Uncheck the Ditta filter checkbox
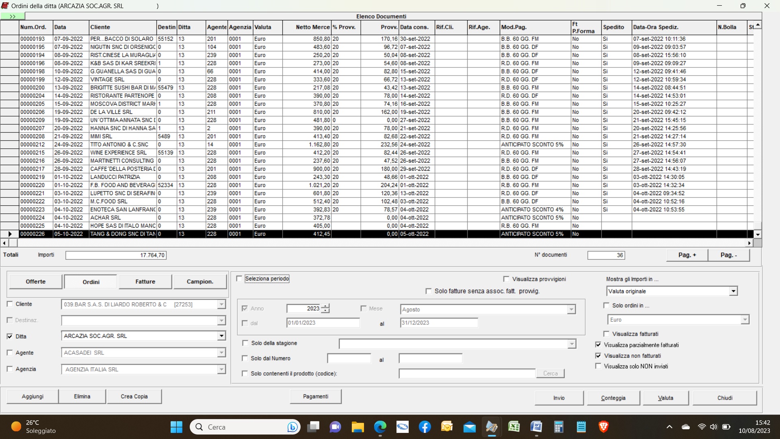 click(10, 337)
